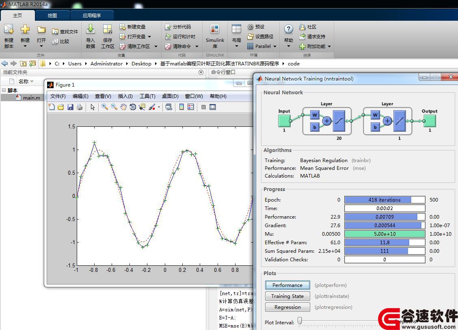The width and height of the screenshot is (458, 330).
Task: Click Link Plot icon in Figure 1
Action: click(x=169, y=107)
